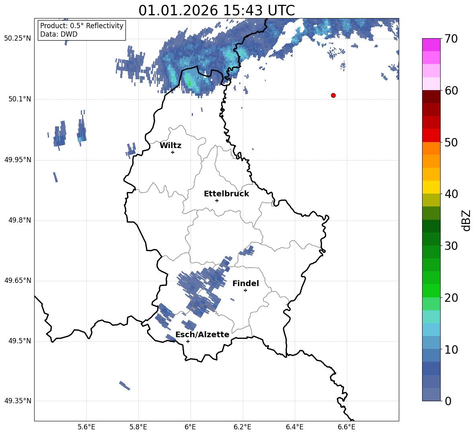Click the colorbar tick value 30
Viewport: 476px width, 435px height.
pyautogui.click(x=451, y=246)
